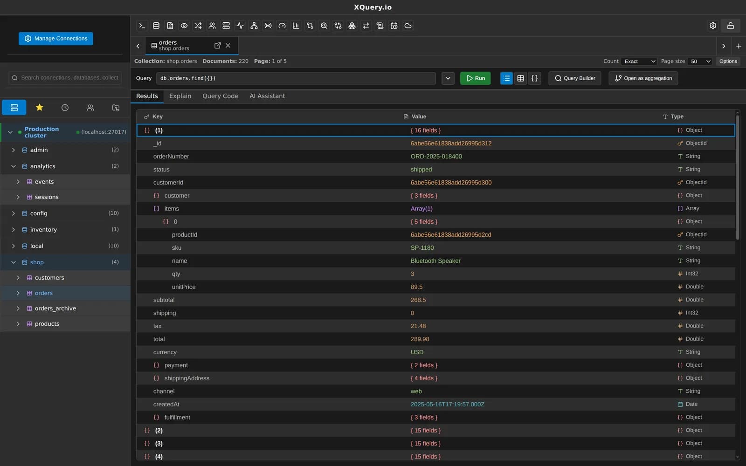Collapse the Production cluster connection

10,132
